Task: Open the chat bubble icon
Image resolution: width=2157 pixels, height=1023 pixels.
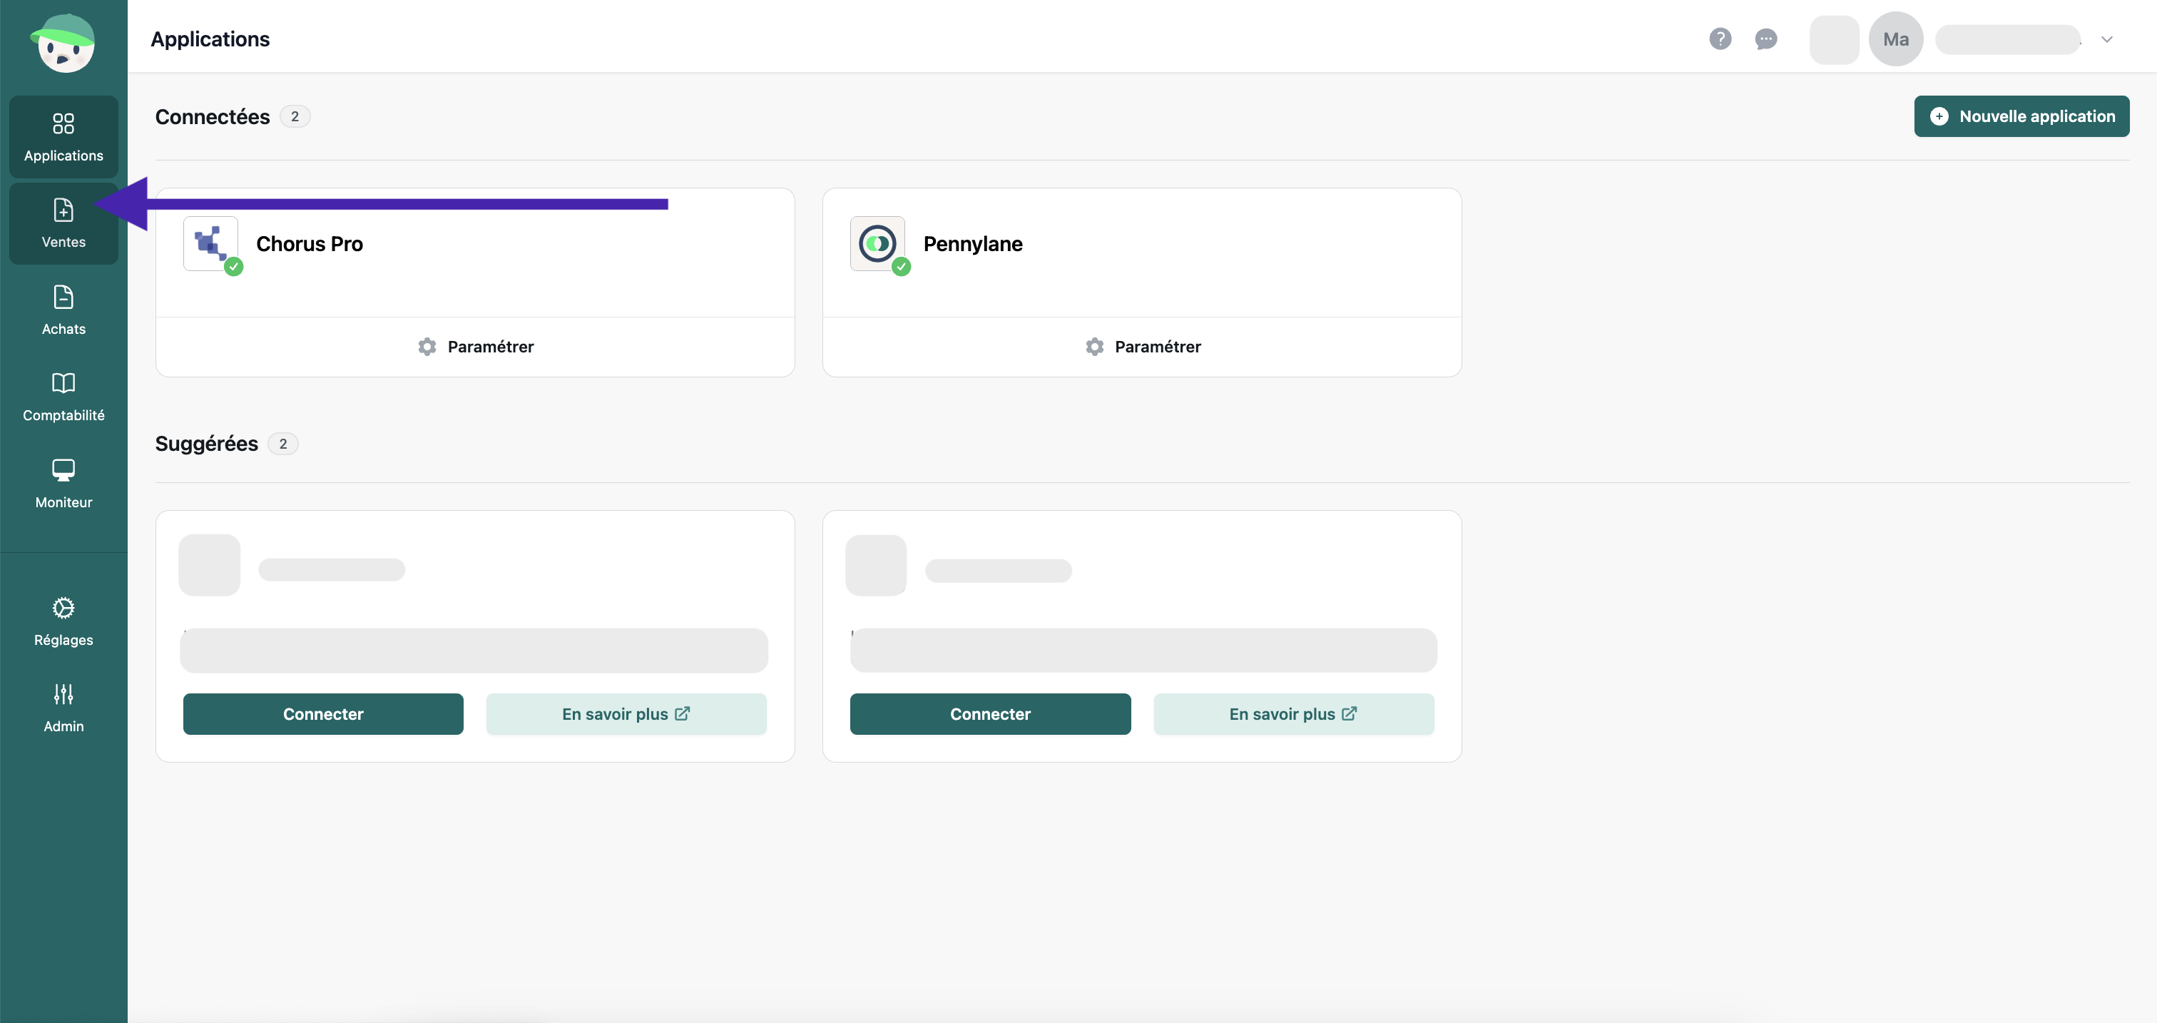Action: point(1765,39)
